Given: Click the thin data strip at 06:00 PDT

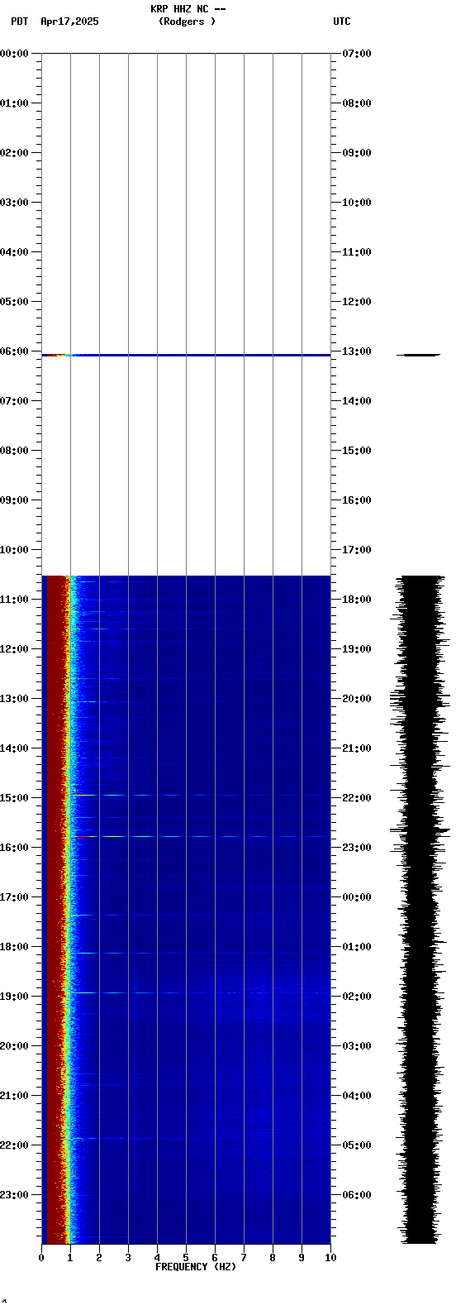Looking at the screenshot, I should (x=186, y=355).
